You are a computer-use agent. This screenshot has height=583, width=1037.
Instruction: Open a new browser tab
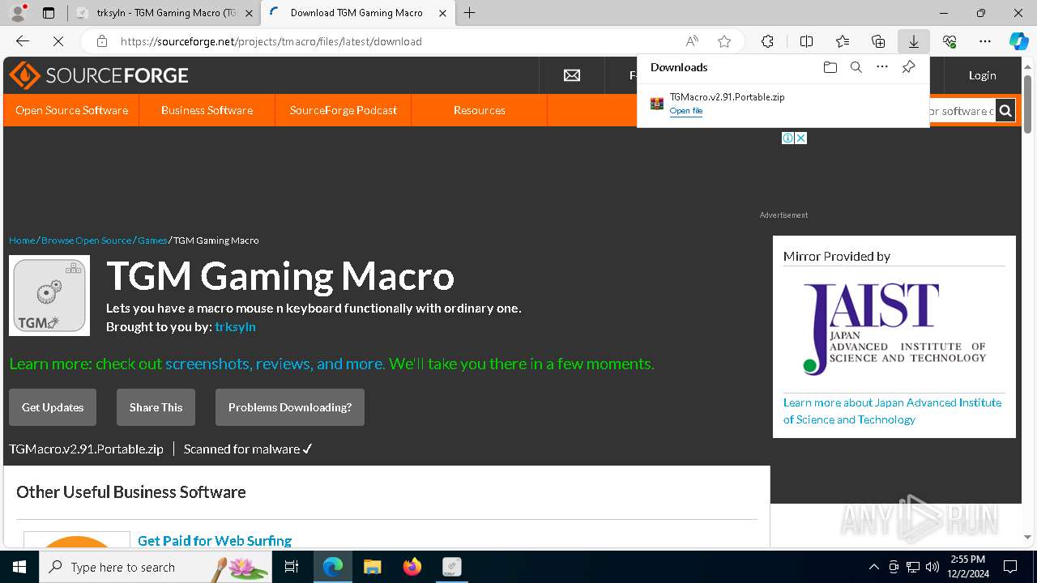[470, 13]
